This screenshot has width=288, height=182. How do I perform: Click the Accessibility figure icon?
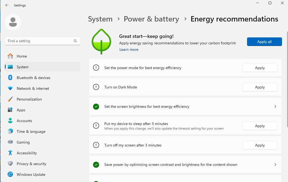pyautogui.click(x=10, y=153)
